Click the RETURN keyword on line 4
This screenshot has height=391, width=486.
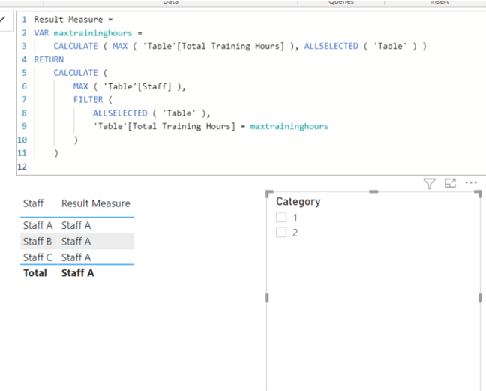point(49,59)
